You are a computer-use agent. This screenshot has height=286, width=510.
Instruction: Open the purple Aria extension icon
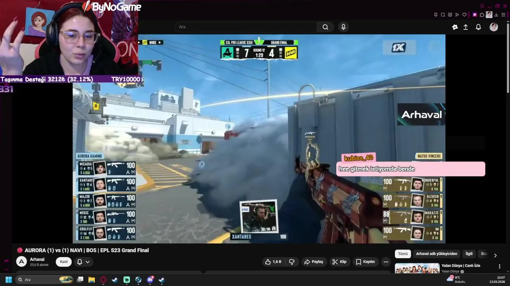[x=475, y=15]
